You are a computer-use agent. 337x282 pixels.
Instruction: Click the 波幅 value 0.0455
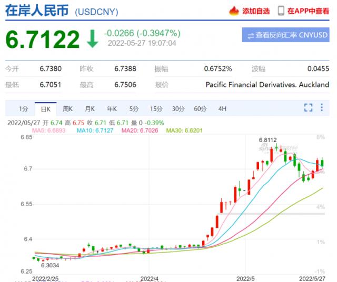318,69
